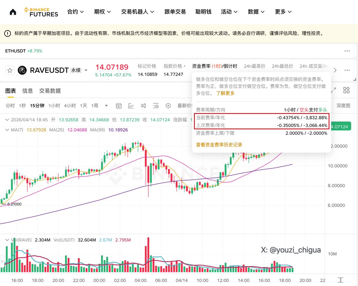Viewport: 358px width, 286px height.
Task: Switch to the 图表 tab
Action: click(x=10, y=91)
